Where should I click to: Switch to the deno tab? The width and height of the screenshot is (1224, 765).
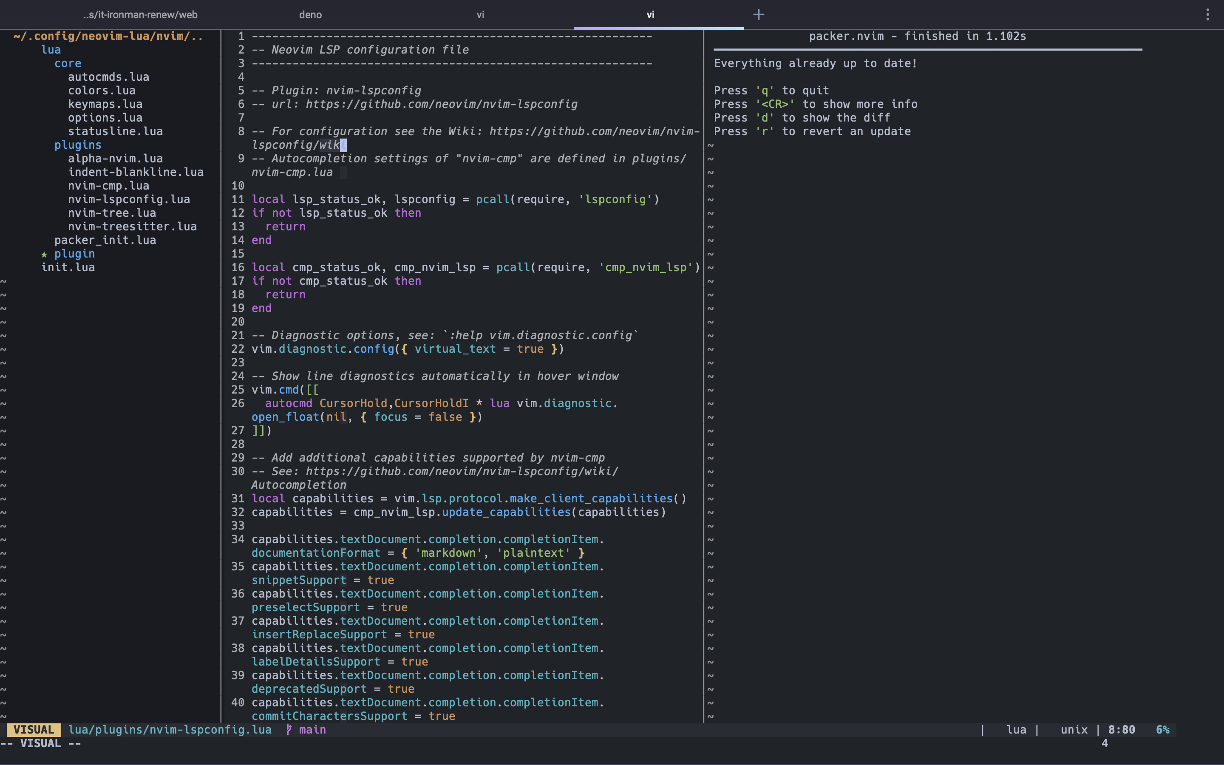(x=310, y=15)
